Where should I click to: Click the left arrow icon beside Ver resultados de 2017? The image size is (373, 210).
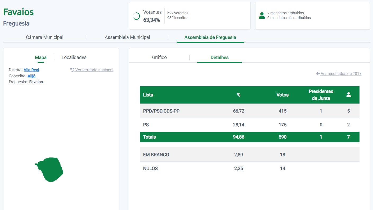click(x=318, y=74)
